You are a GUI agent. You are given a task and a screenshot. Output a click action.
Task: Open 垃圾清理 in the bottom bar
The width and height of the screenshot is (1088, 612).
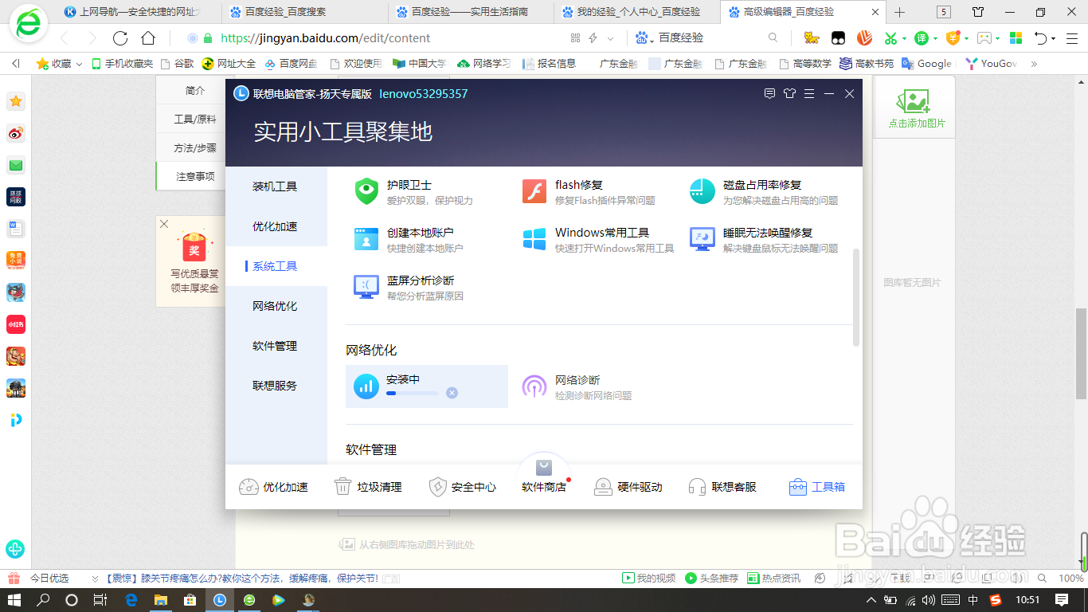(x=367, y=487)
